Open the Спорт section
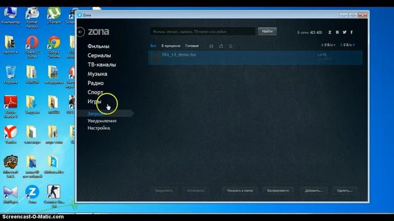This screenshot has height=221, width=394. pos(95,92)
